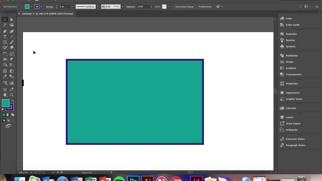Select the Selection tool arrow
This screenshot has height=181, width=322.
pos(5,20)
